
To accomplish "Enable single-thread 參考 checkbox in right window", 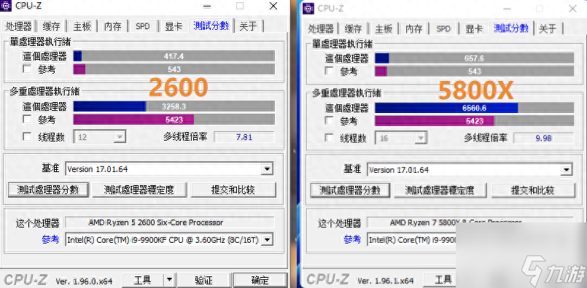I will coord(329,71).
